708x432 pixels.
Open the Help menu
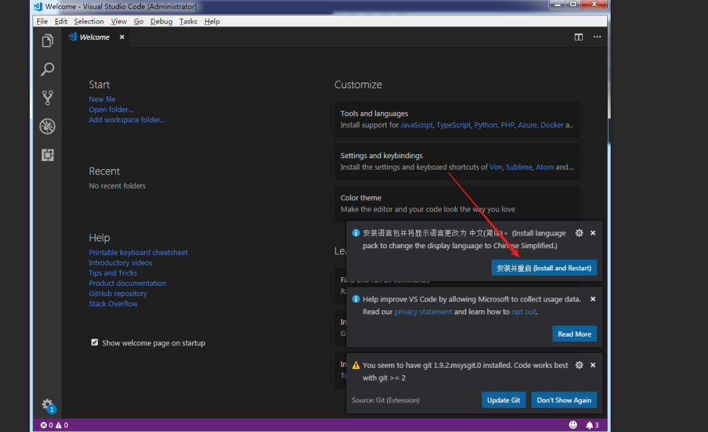212,21
